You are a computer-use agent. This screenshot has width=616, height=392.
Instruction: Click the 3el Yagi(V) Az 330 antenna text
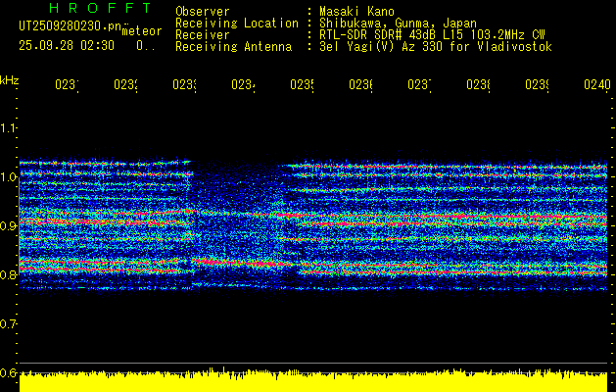coord(436,47)
